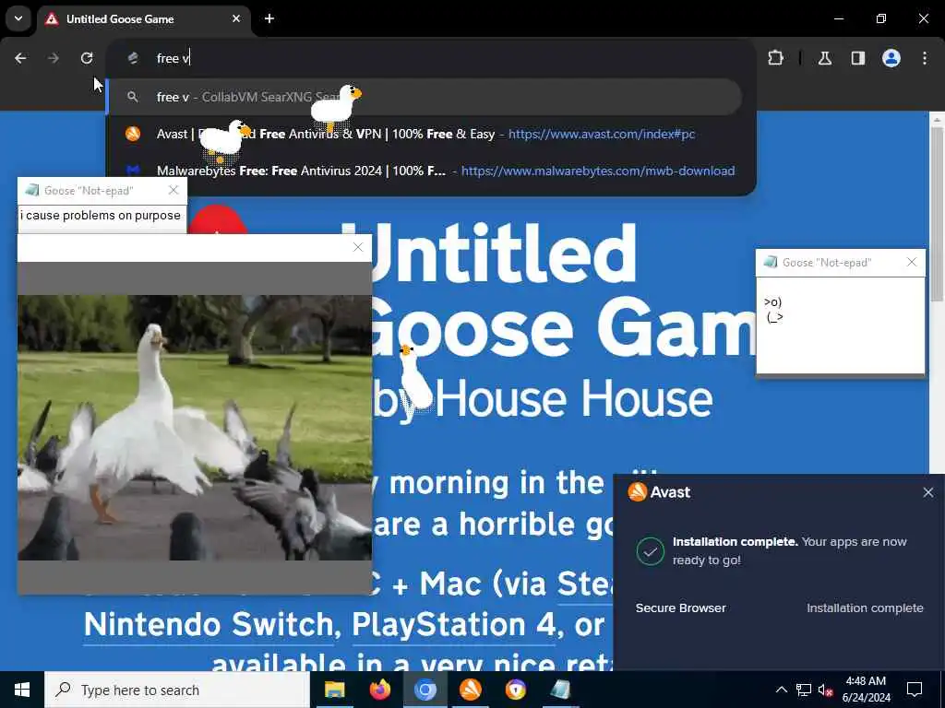Click the right Goose Not-epad title icon

[771, 262]
